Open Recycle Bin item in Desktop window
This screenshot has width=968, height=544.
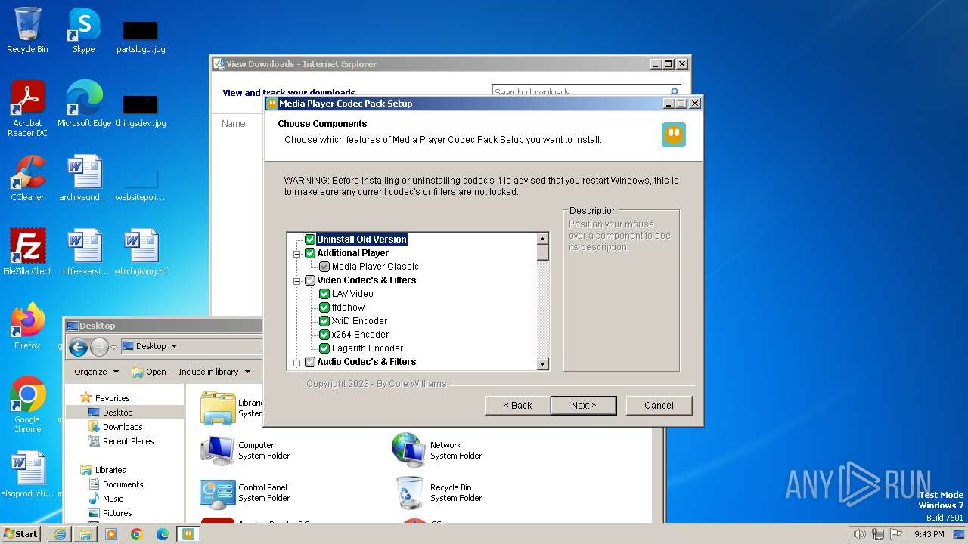(436, 493)
